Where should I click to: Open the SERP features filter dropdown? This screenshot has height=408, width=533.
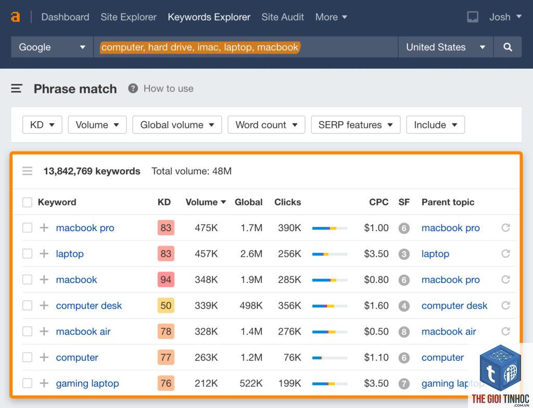click(x=356, y=125)
